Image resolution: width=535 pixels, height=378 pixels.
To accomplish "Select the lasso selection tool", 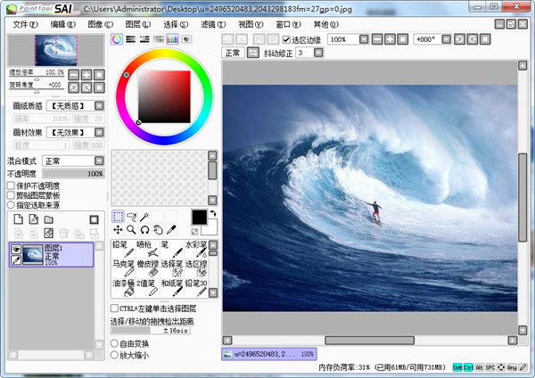I will point(131,217).
